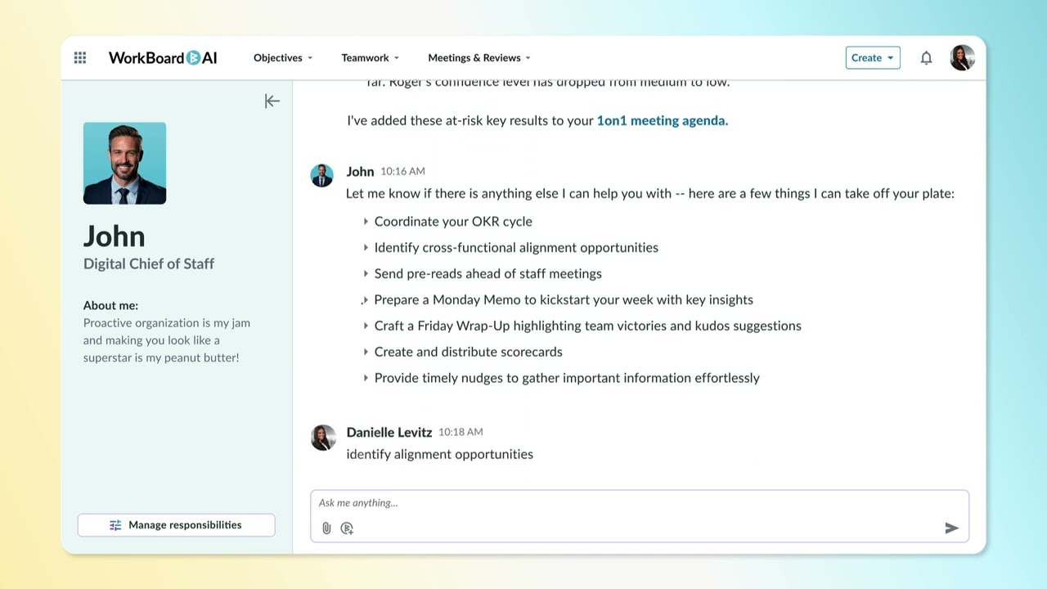This screenshot has height=589, width=1047.
Task: Click the attach file paperclip icon
Action: [326, 528]
